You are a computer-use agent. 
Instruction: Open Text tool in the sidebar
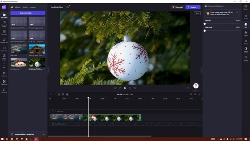pos(4,66)
